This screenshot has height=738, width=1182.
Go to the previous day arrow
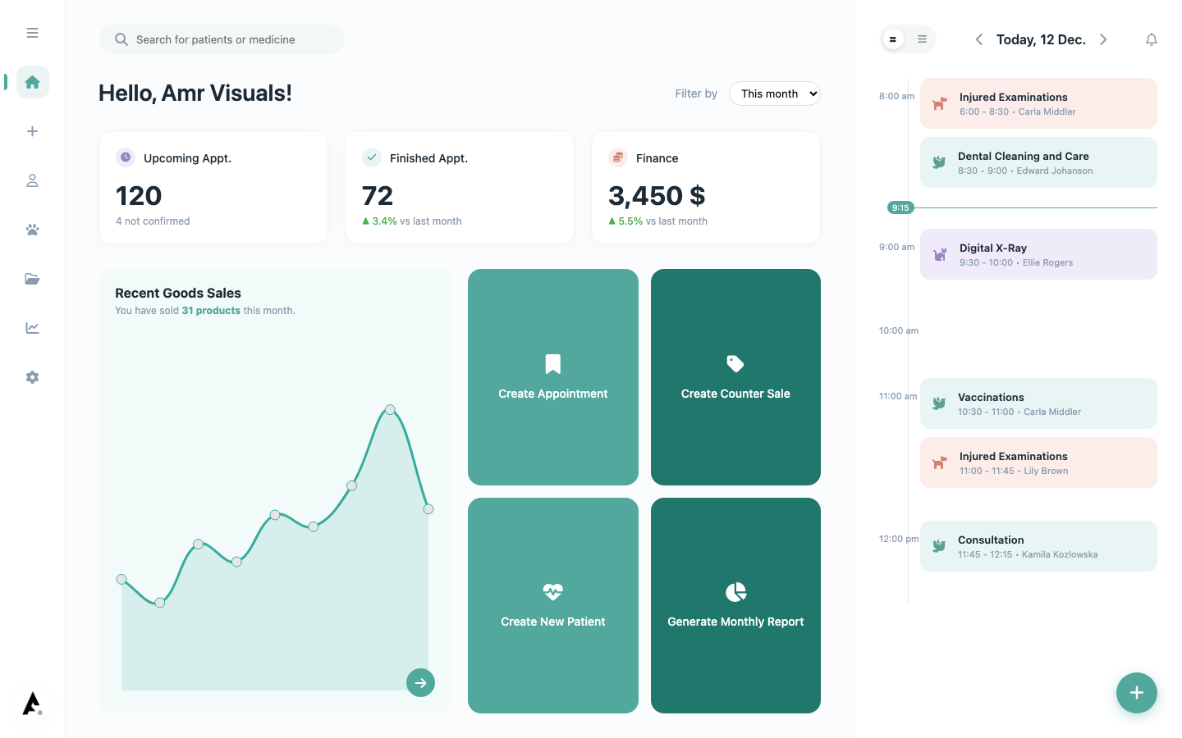coord(978,39)
